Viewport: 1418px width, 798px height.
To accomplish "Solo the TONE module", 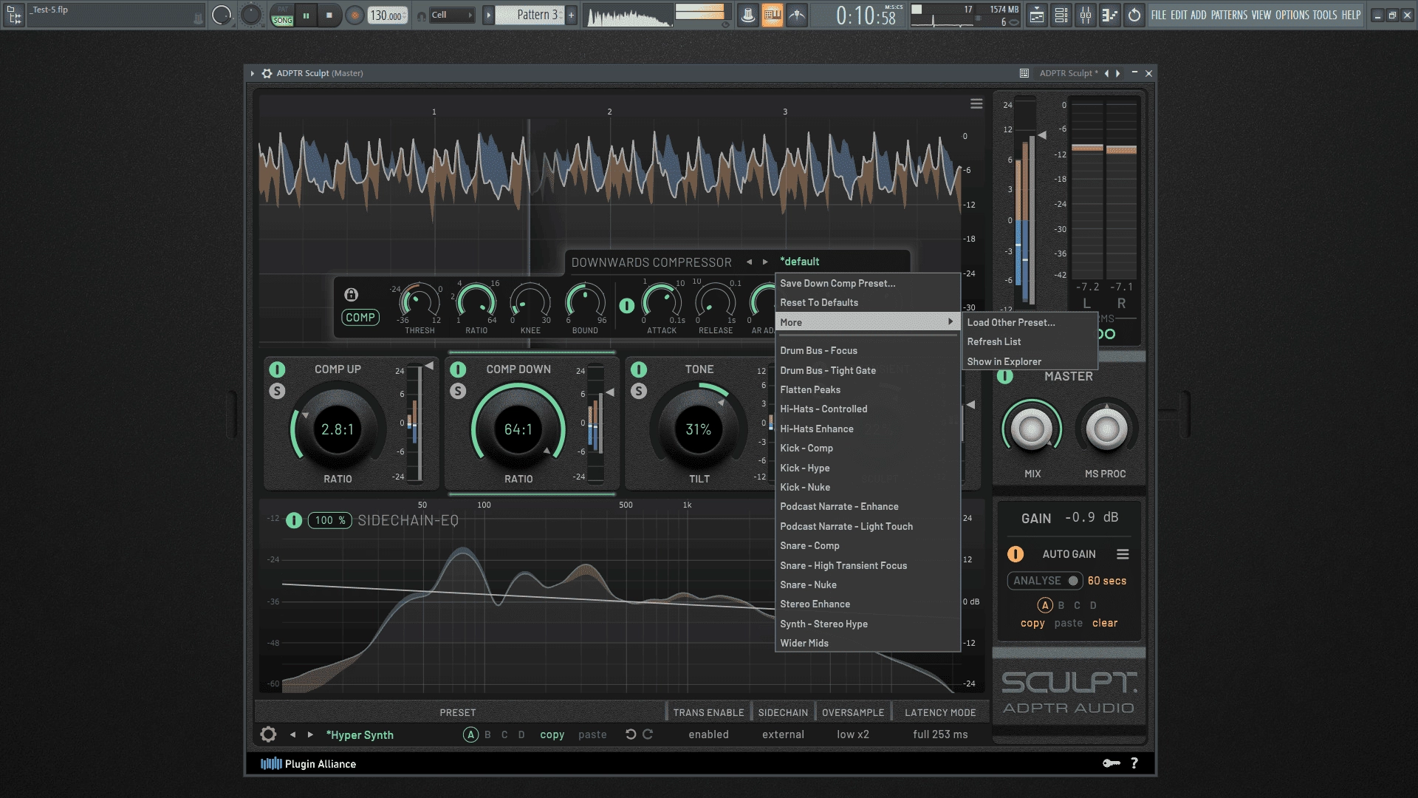I will coord(639,391).
